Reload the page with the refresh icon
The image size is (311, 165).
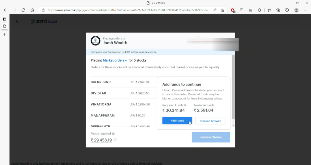(23, 10)
